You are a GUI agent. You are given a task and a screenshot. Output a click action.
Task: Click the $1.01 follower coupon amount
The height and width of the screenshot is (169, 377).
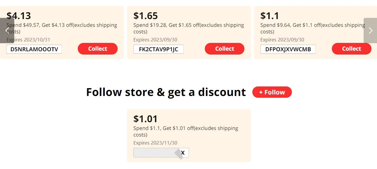click(146, 119)
